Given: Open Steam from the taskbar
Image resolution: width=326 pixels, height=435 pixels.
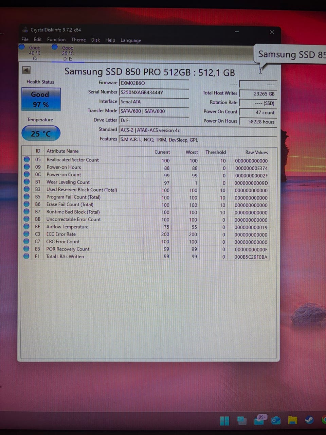Looking at the screenshot, I should pyautogui.click(x=309, y=420).
